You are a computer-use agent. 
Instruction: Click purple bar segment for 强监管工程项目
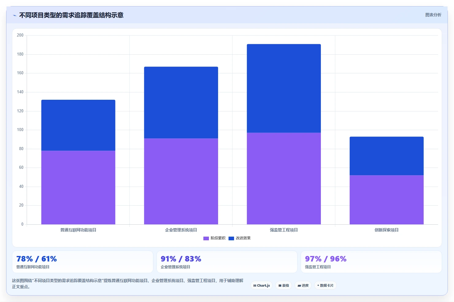pyautogui.click(x=284, y=179)
